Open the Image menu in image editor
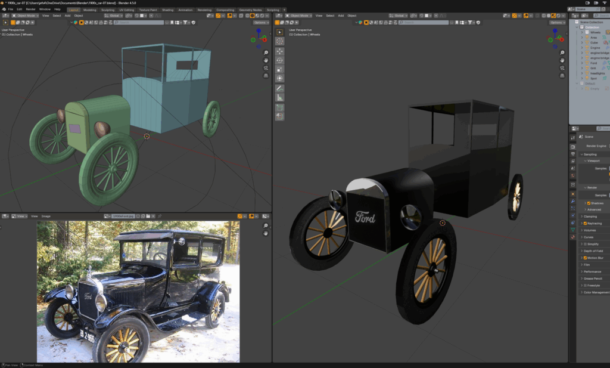Viewport: 610px width, 368px height. 46,216
